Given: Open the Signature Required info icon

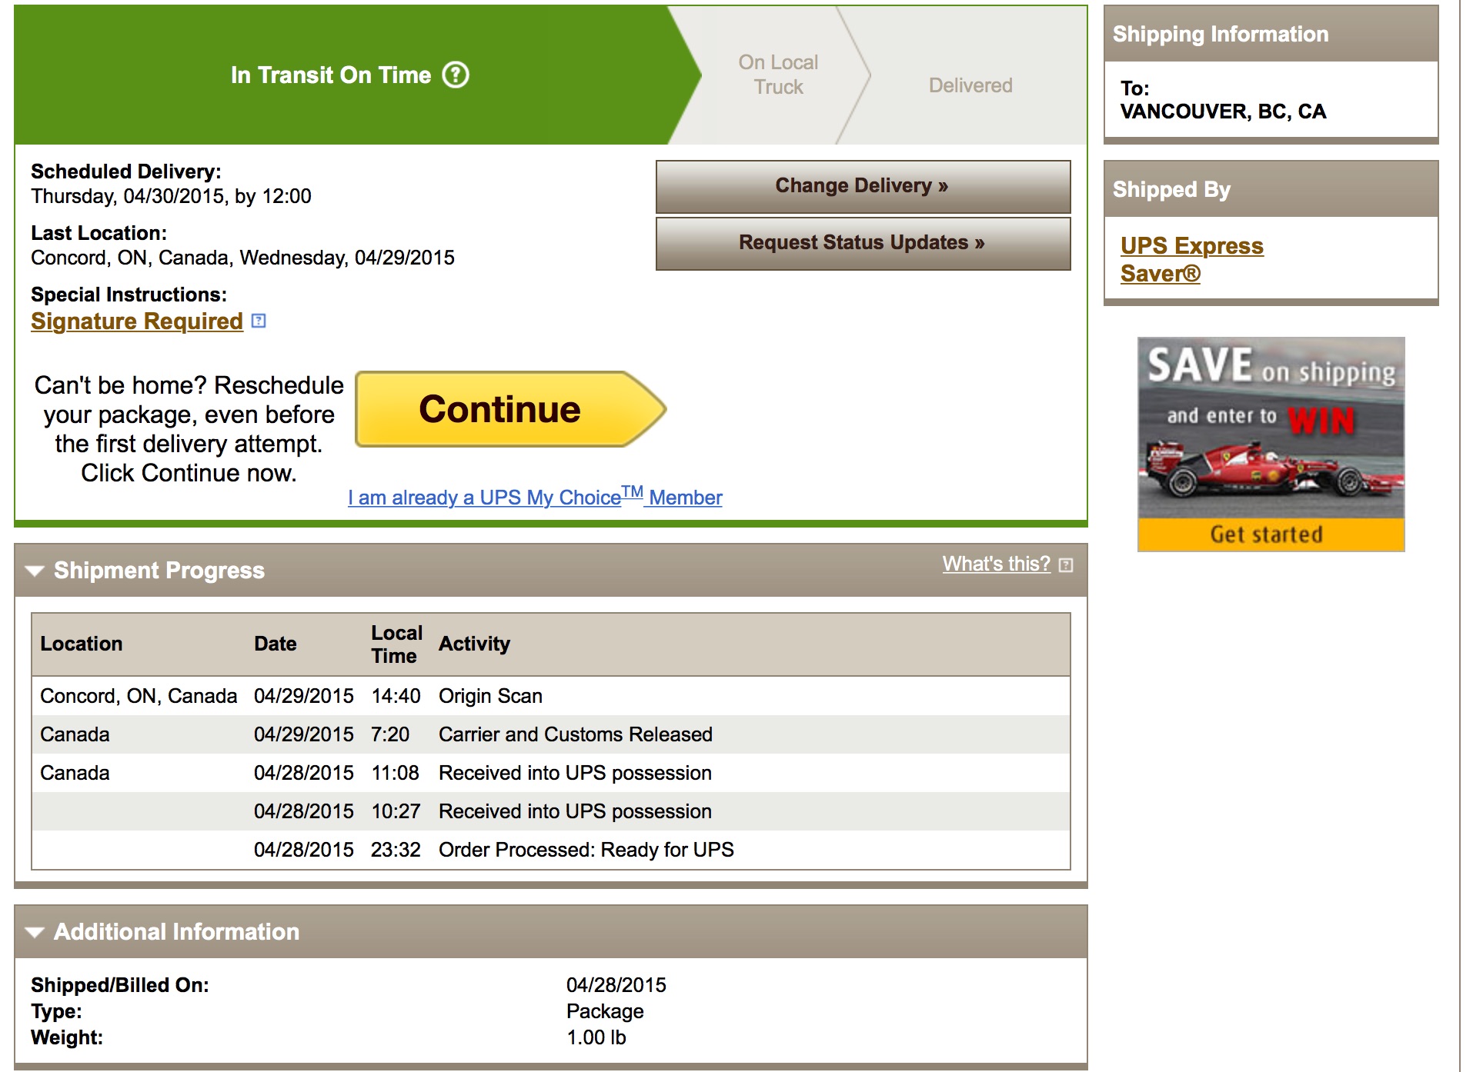Looking at the screenshot, I should click(x=259, y=321).
